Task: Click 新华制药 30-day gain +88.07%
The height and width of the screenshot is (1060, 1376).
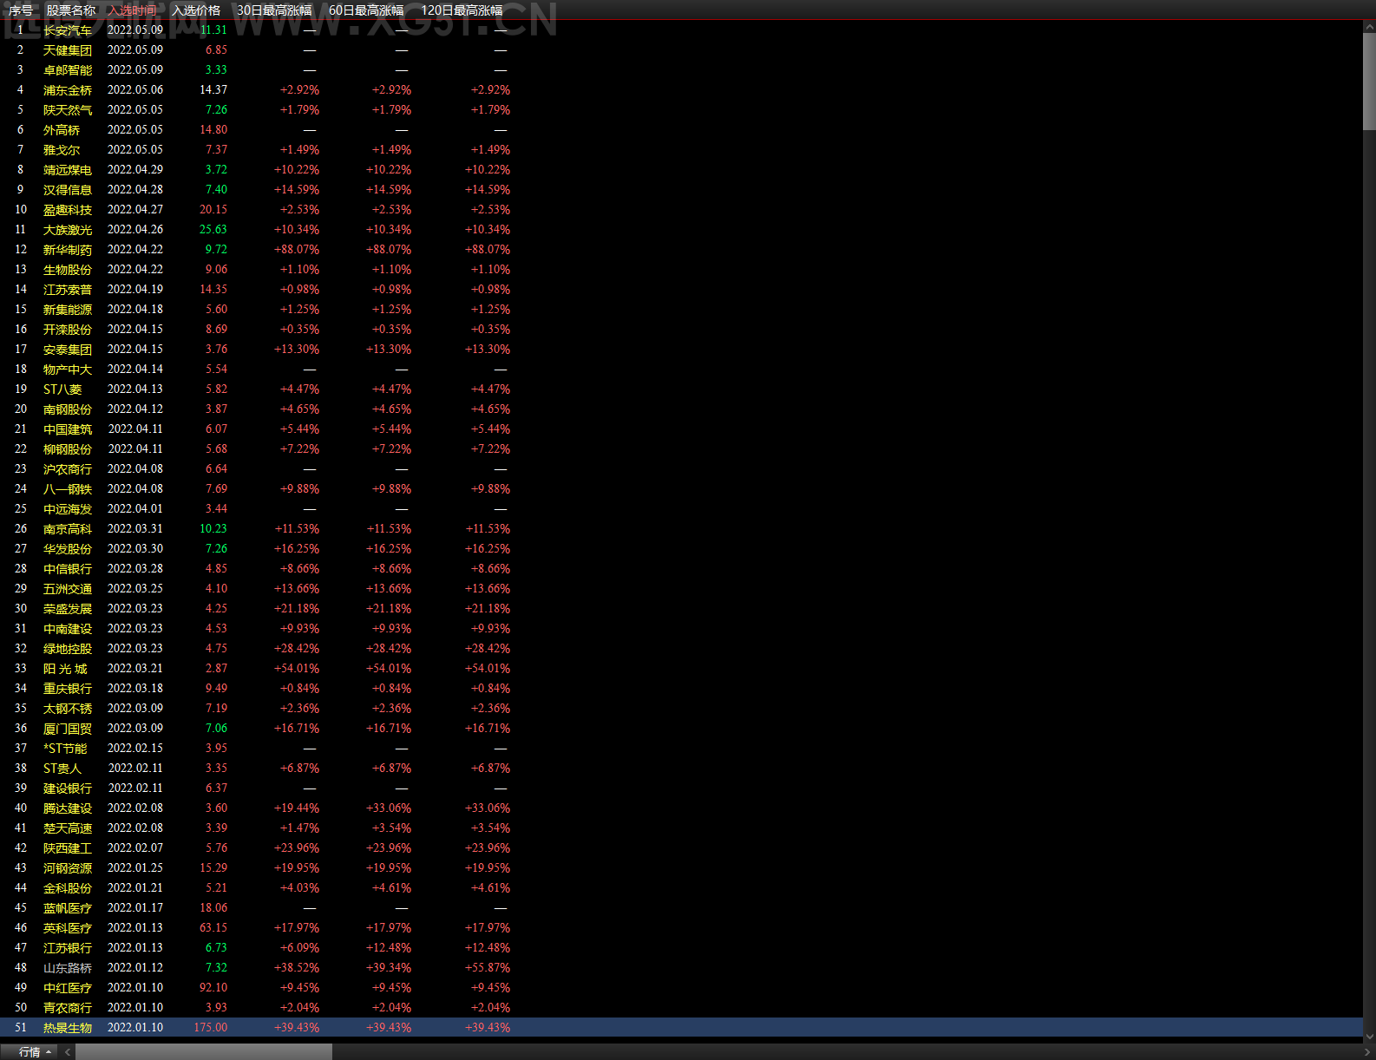Action: 297,250
